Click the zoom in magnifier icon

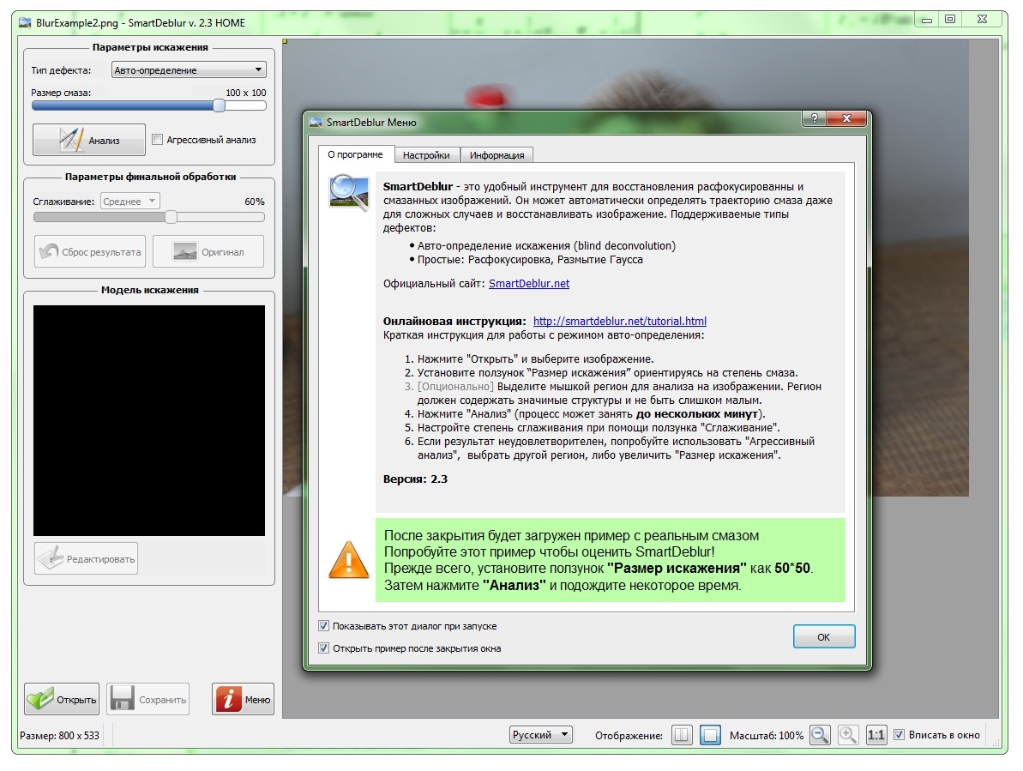pyautogui.click(x=847, y=735)
